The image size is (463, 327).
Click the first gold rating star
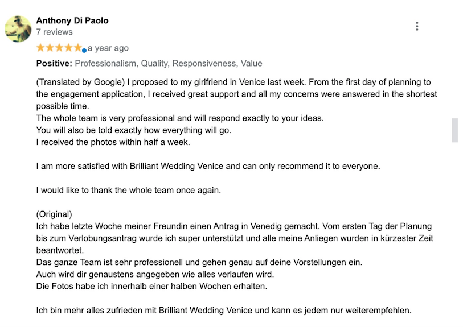point(41,48)
